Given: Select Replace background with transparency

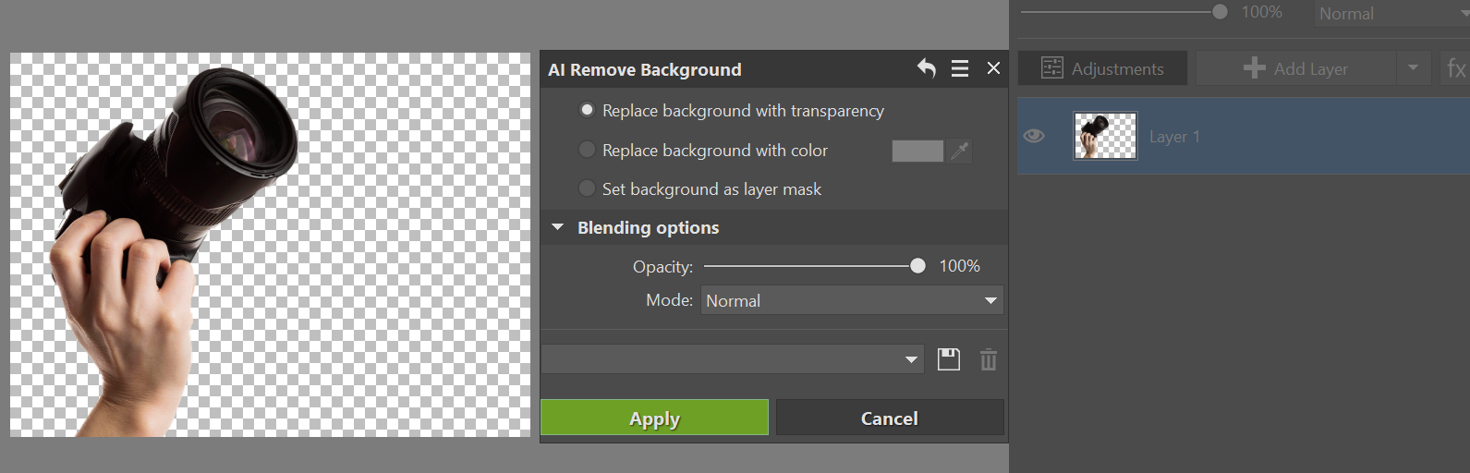Looking at the screenshot, I should [587, 110].
